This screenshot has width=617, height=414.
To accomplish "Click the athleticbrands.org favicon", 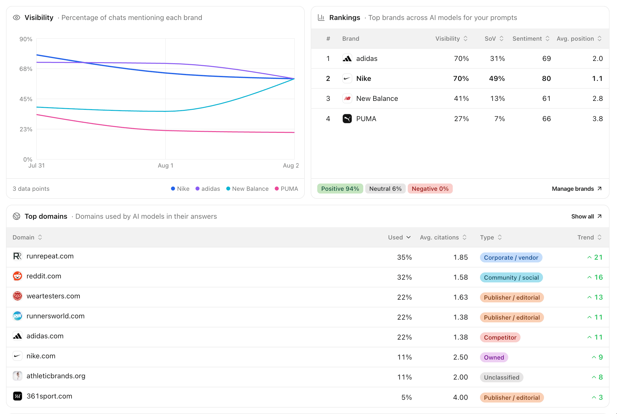I will [17, 376].
